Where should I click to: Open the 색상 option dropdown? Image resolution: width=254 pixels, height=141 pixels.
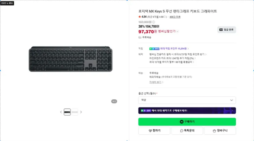[187, 100]
